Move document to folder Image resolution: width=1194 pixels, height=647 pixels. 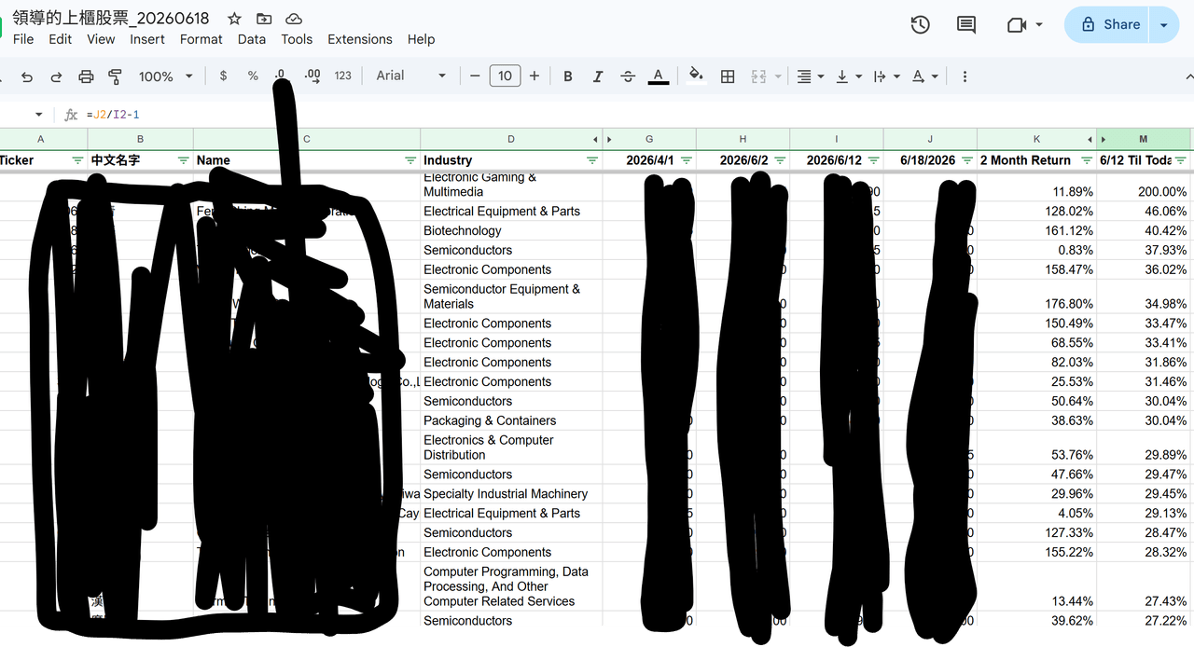tap(264, 19)
